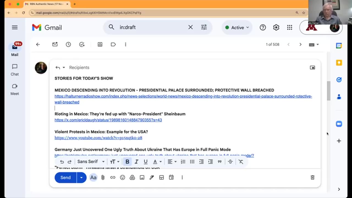
Task: Toggle the formatting options bar (Aa)
Action: pos(93,178)
